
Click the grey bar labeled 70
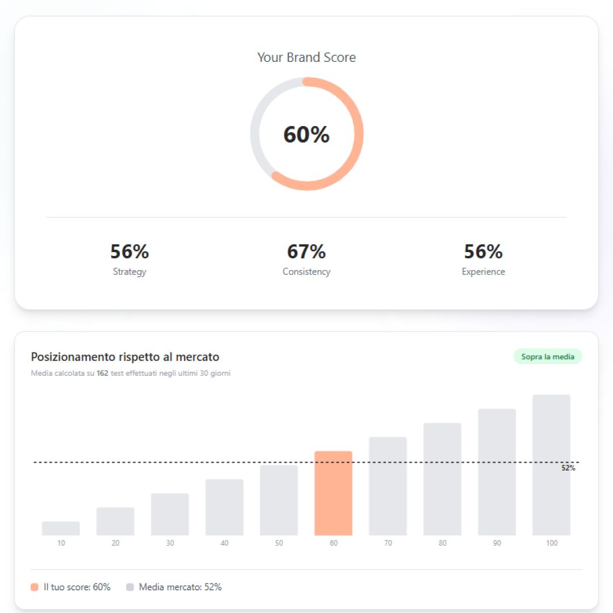point(388,486)
